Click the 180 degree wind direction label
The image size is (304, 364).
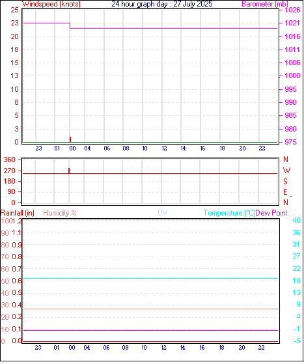tap(9, 181)
